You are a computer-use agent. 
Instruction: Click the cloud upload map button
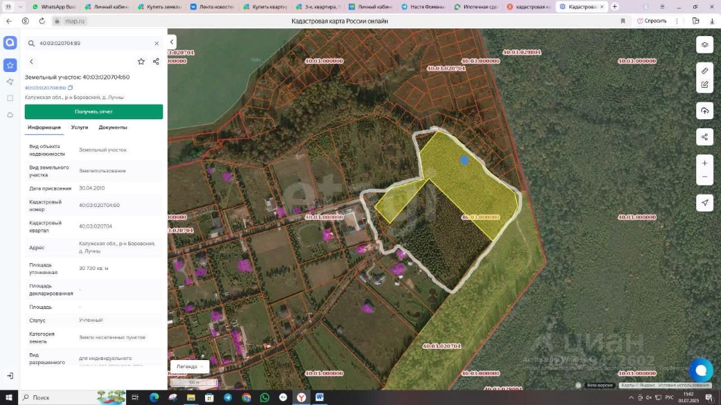click(x=705, y=111)
